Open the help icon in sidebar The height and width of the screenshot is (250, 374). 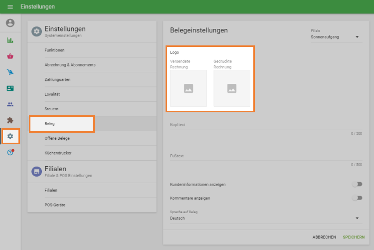coord(10,152)
